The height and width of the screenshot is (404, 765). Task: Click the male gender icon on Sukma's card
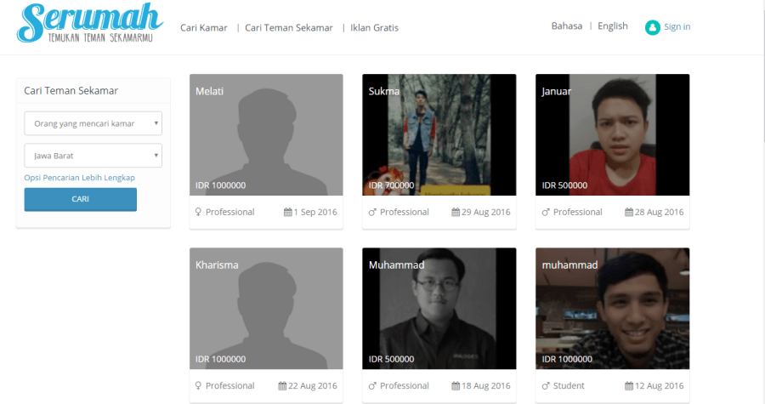(372, 213)
